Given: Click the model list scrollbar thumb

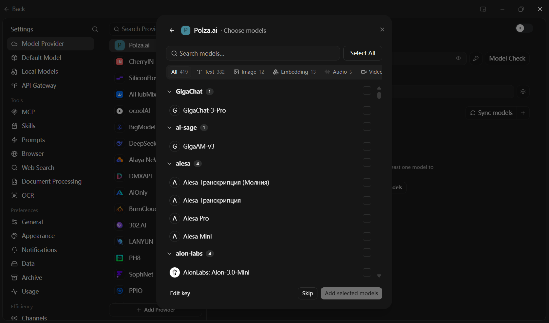Looking at the screenshot, I should tap(379, 95).
